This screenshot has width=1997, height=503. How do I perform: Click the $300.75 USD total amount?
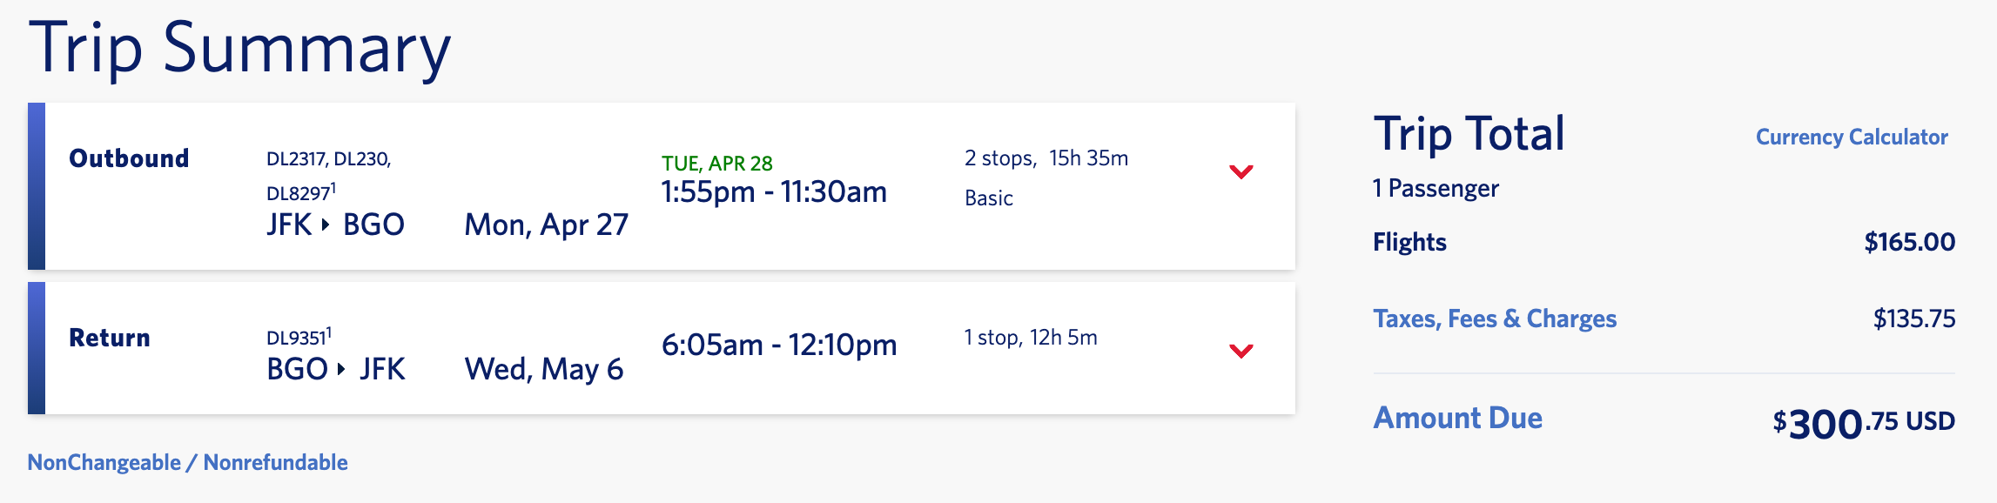(1863, 424)
